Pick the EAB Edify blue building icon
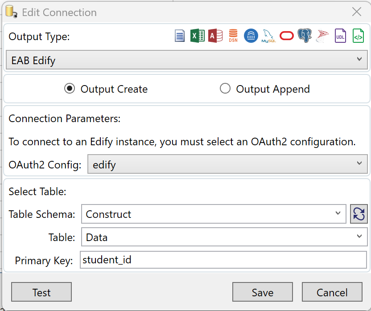This screenshot has width=371, height=311. [251, 36]
